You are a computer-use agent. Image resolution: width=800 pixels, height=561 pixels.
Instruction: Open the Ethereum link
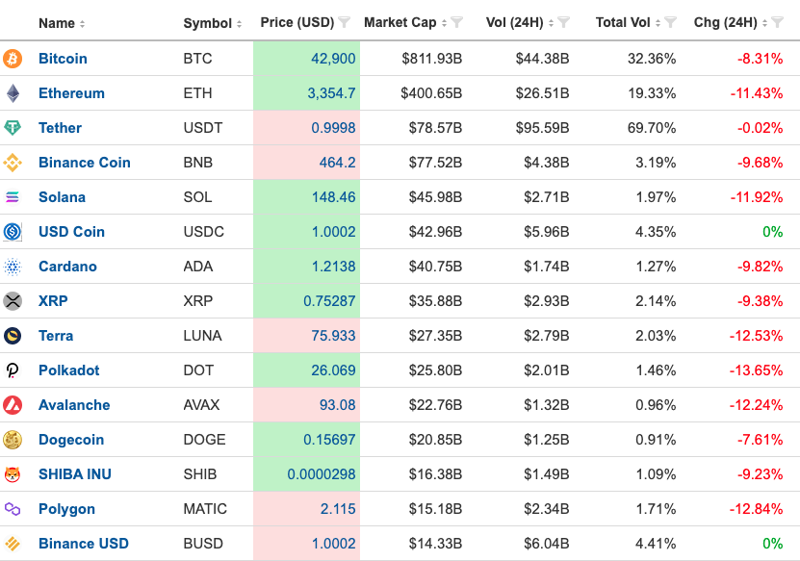click(x=71, y=93)
